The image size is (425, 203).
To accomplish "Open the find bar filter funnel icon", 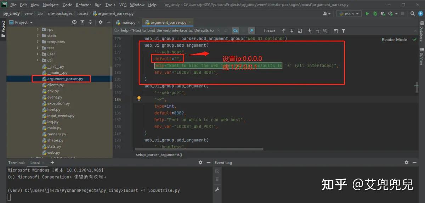I will (344, 31).
